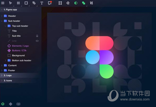This screenshot has height=107, width=156.
Task: Switch to the Layers tab at bottom
Action: pos(3,104)
